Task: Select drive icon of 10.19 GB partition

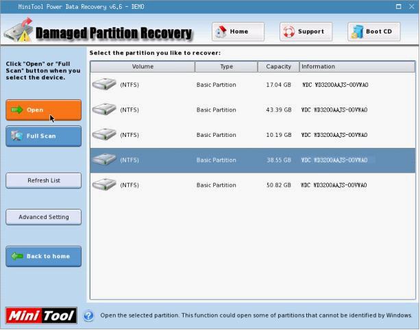Action: point(104,134)
